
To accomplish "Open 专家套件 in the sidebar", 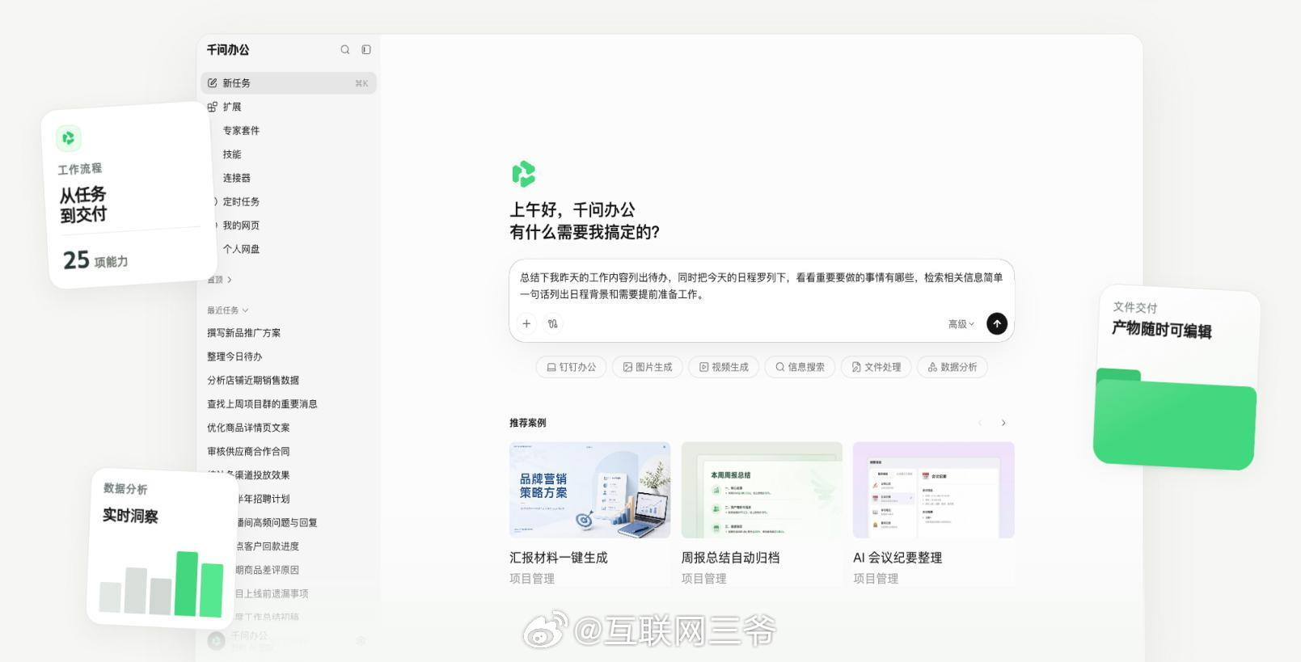I will (x=241, y=130).
